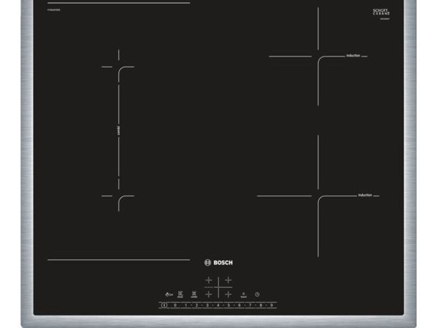
Task: Click the vertical combi label on left zone
Action: pyautogui.click(x=119, y=130)
